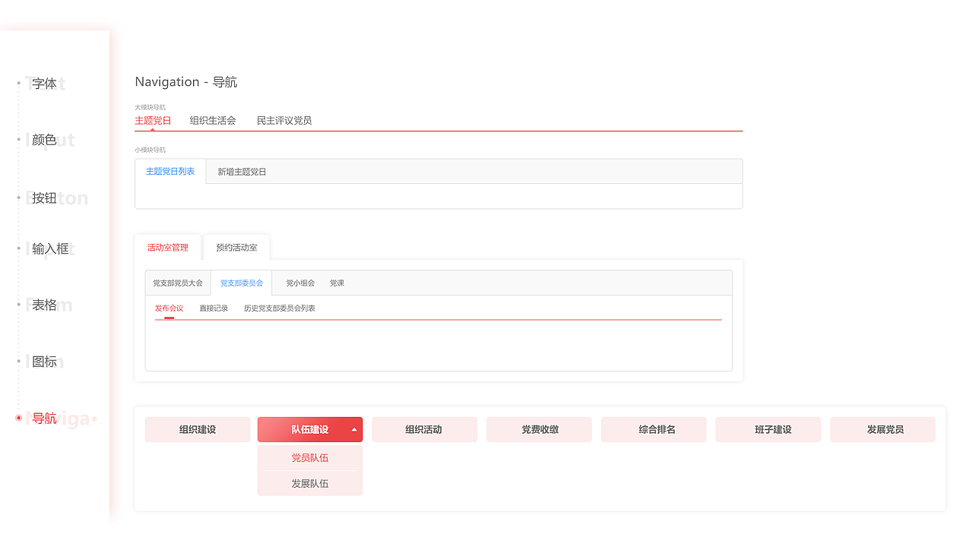Click the 组织建设 button
The width and height of the screenshot is (973, 547).
point(198,429)
